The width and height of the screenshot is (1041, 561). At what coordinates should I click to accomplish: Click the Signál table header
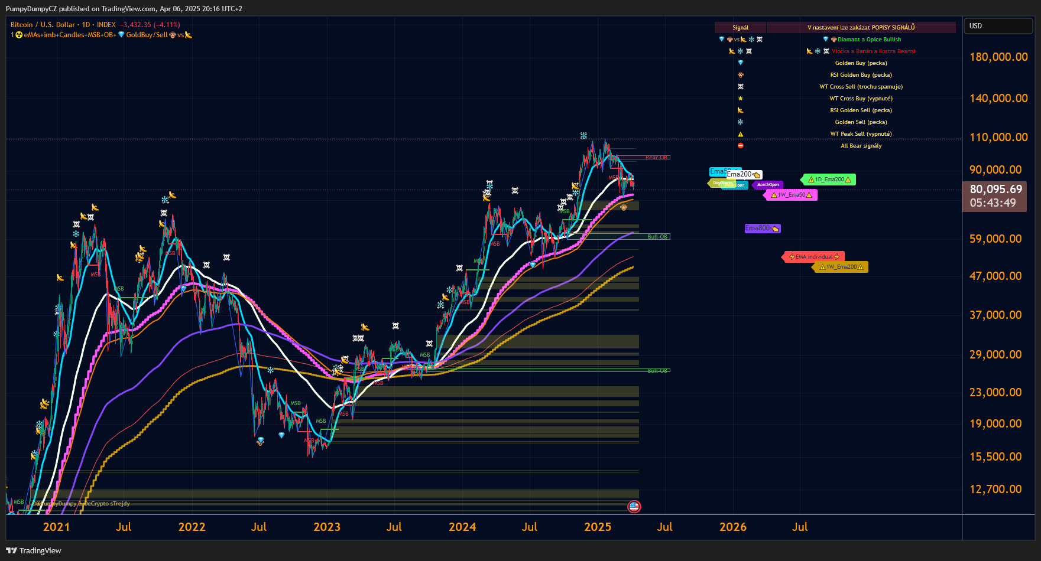pos(740,27)
